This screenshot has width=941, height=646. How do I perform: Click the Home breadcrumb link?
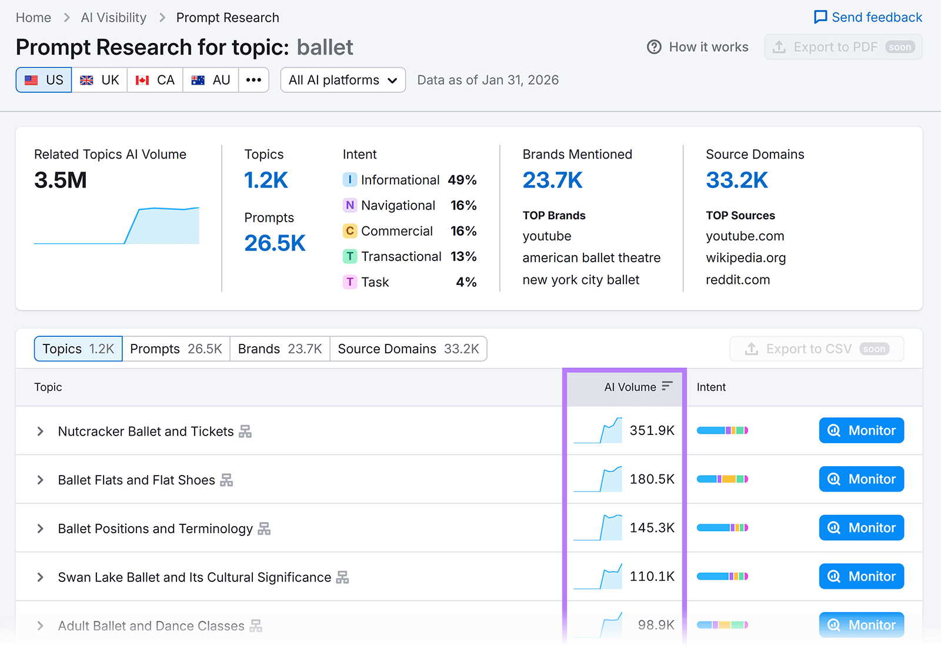click(x=33, y=17)
